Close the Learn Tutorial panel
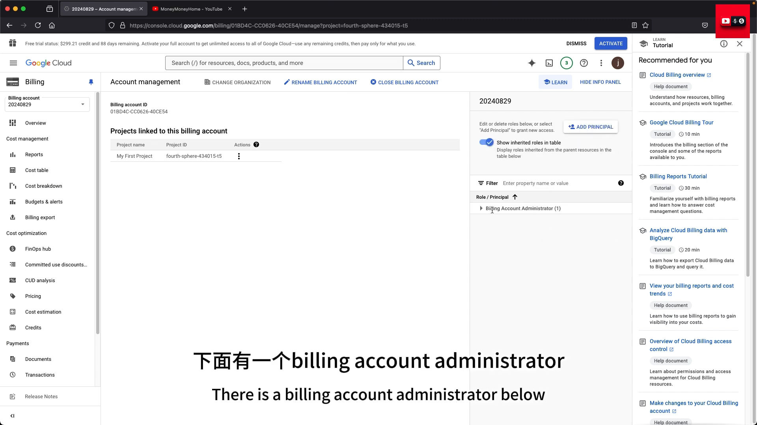The width and height of the screenshot is (757, 425). pyautogui.click(x=740, y=44)
